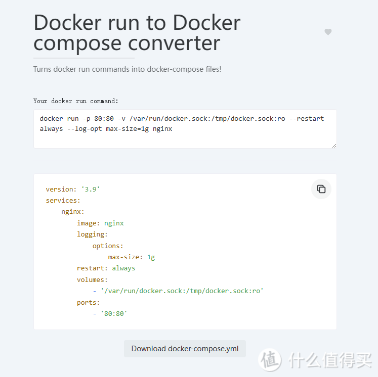This screenshot has width=378, height=377.
Task: Click the max-size: 1g line
Action: point(131,257)
